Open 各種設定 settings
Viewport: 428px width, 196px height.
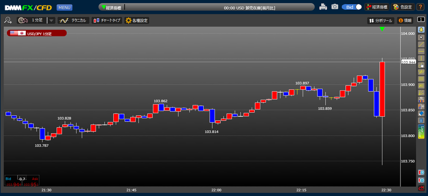[x=137, y=20]
